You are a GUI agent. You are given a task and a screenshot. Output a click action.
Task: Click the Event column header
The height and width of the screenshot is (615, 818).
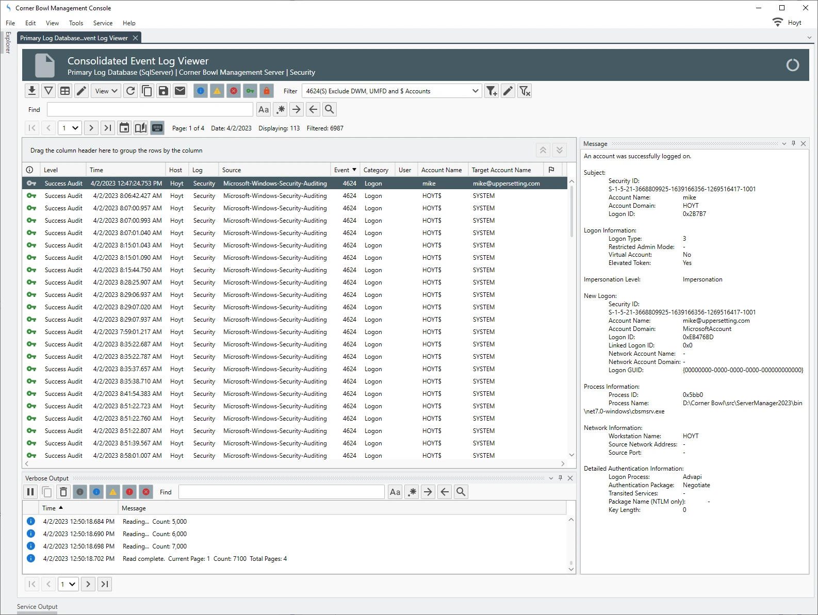[x=341, y=170]
